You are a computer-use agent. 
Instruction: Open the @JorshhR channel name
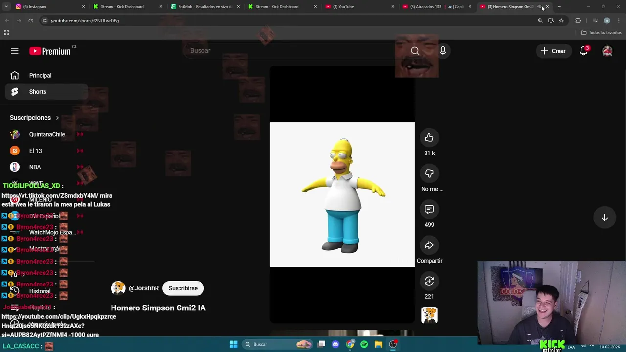(144, 288)
